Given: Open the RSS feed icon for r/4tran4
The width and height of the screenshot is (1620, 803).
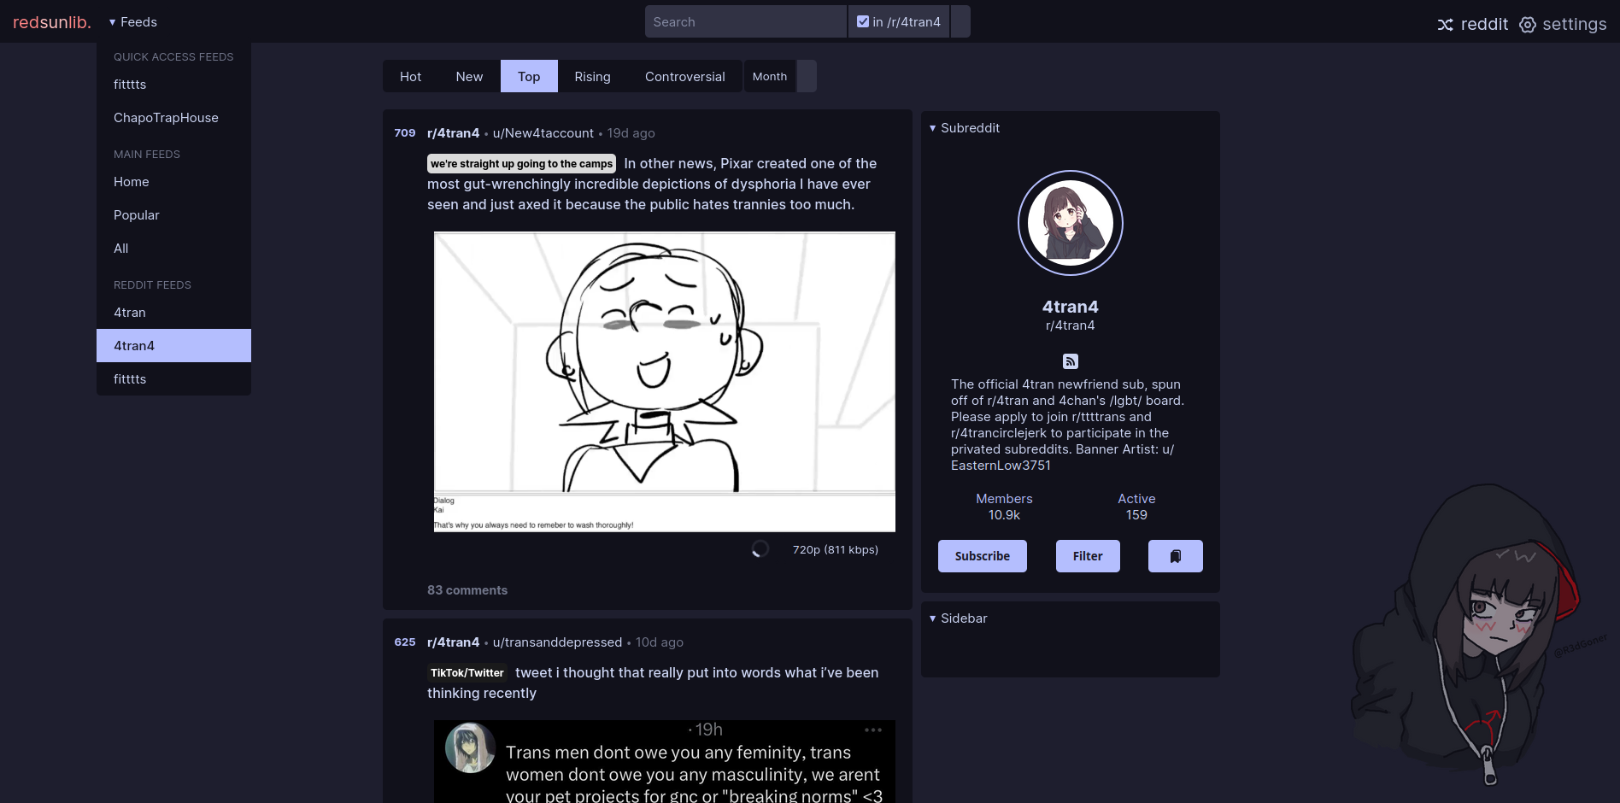Looking at the screenshot, I should click(x=1071, y=361).
